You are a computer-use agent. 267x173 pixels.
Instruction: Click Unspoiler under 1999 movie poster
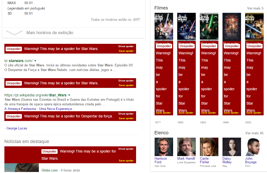(232, 46)
